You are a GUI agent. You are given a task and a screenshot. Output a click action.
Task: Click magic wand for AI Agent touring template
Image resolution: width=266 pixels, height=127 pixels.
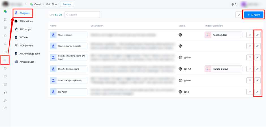250,46
